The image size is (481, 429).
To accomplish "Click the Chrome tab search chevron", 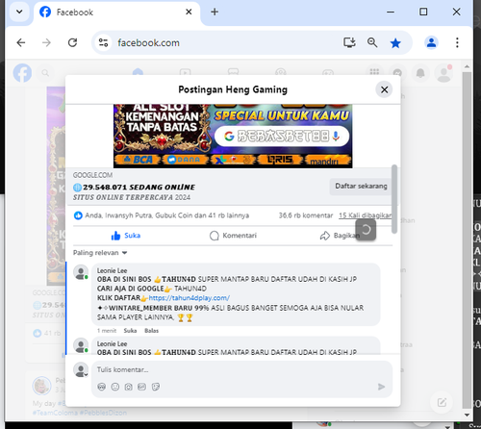I will 19,12.
